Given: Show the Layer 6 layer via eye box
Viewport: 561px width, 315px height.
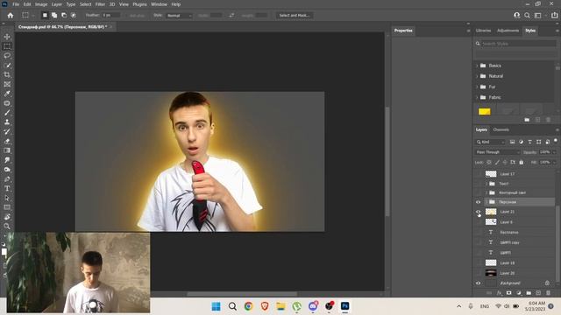Looking at the screenshot, I should [478, 221].
